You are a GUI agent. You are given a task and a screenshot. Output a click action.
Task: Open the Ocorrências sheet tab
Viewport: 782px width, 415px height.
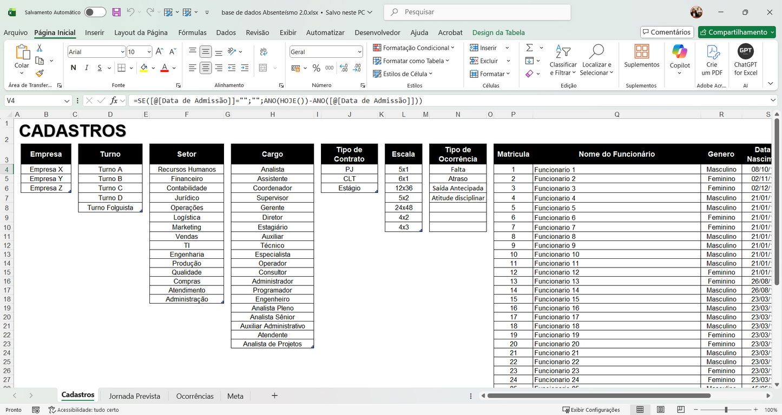(194, 396)
